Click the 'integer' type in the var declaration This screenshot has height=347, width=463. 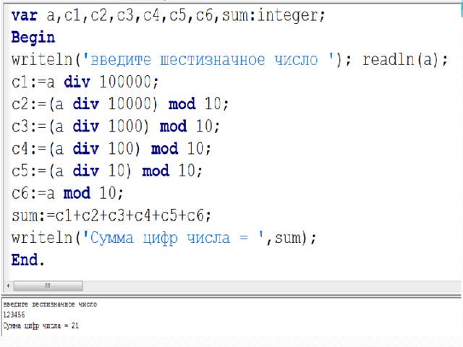(288, 15)
